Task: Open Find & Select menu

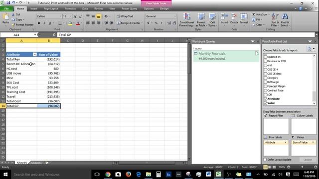Action: point(285,20)
